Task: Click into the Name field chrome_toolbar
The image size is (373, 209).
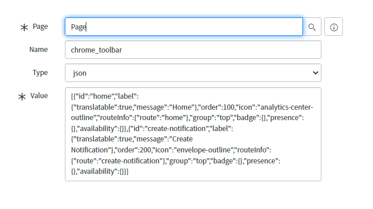Action: 193,50
